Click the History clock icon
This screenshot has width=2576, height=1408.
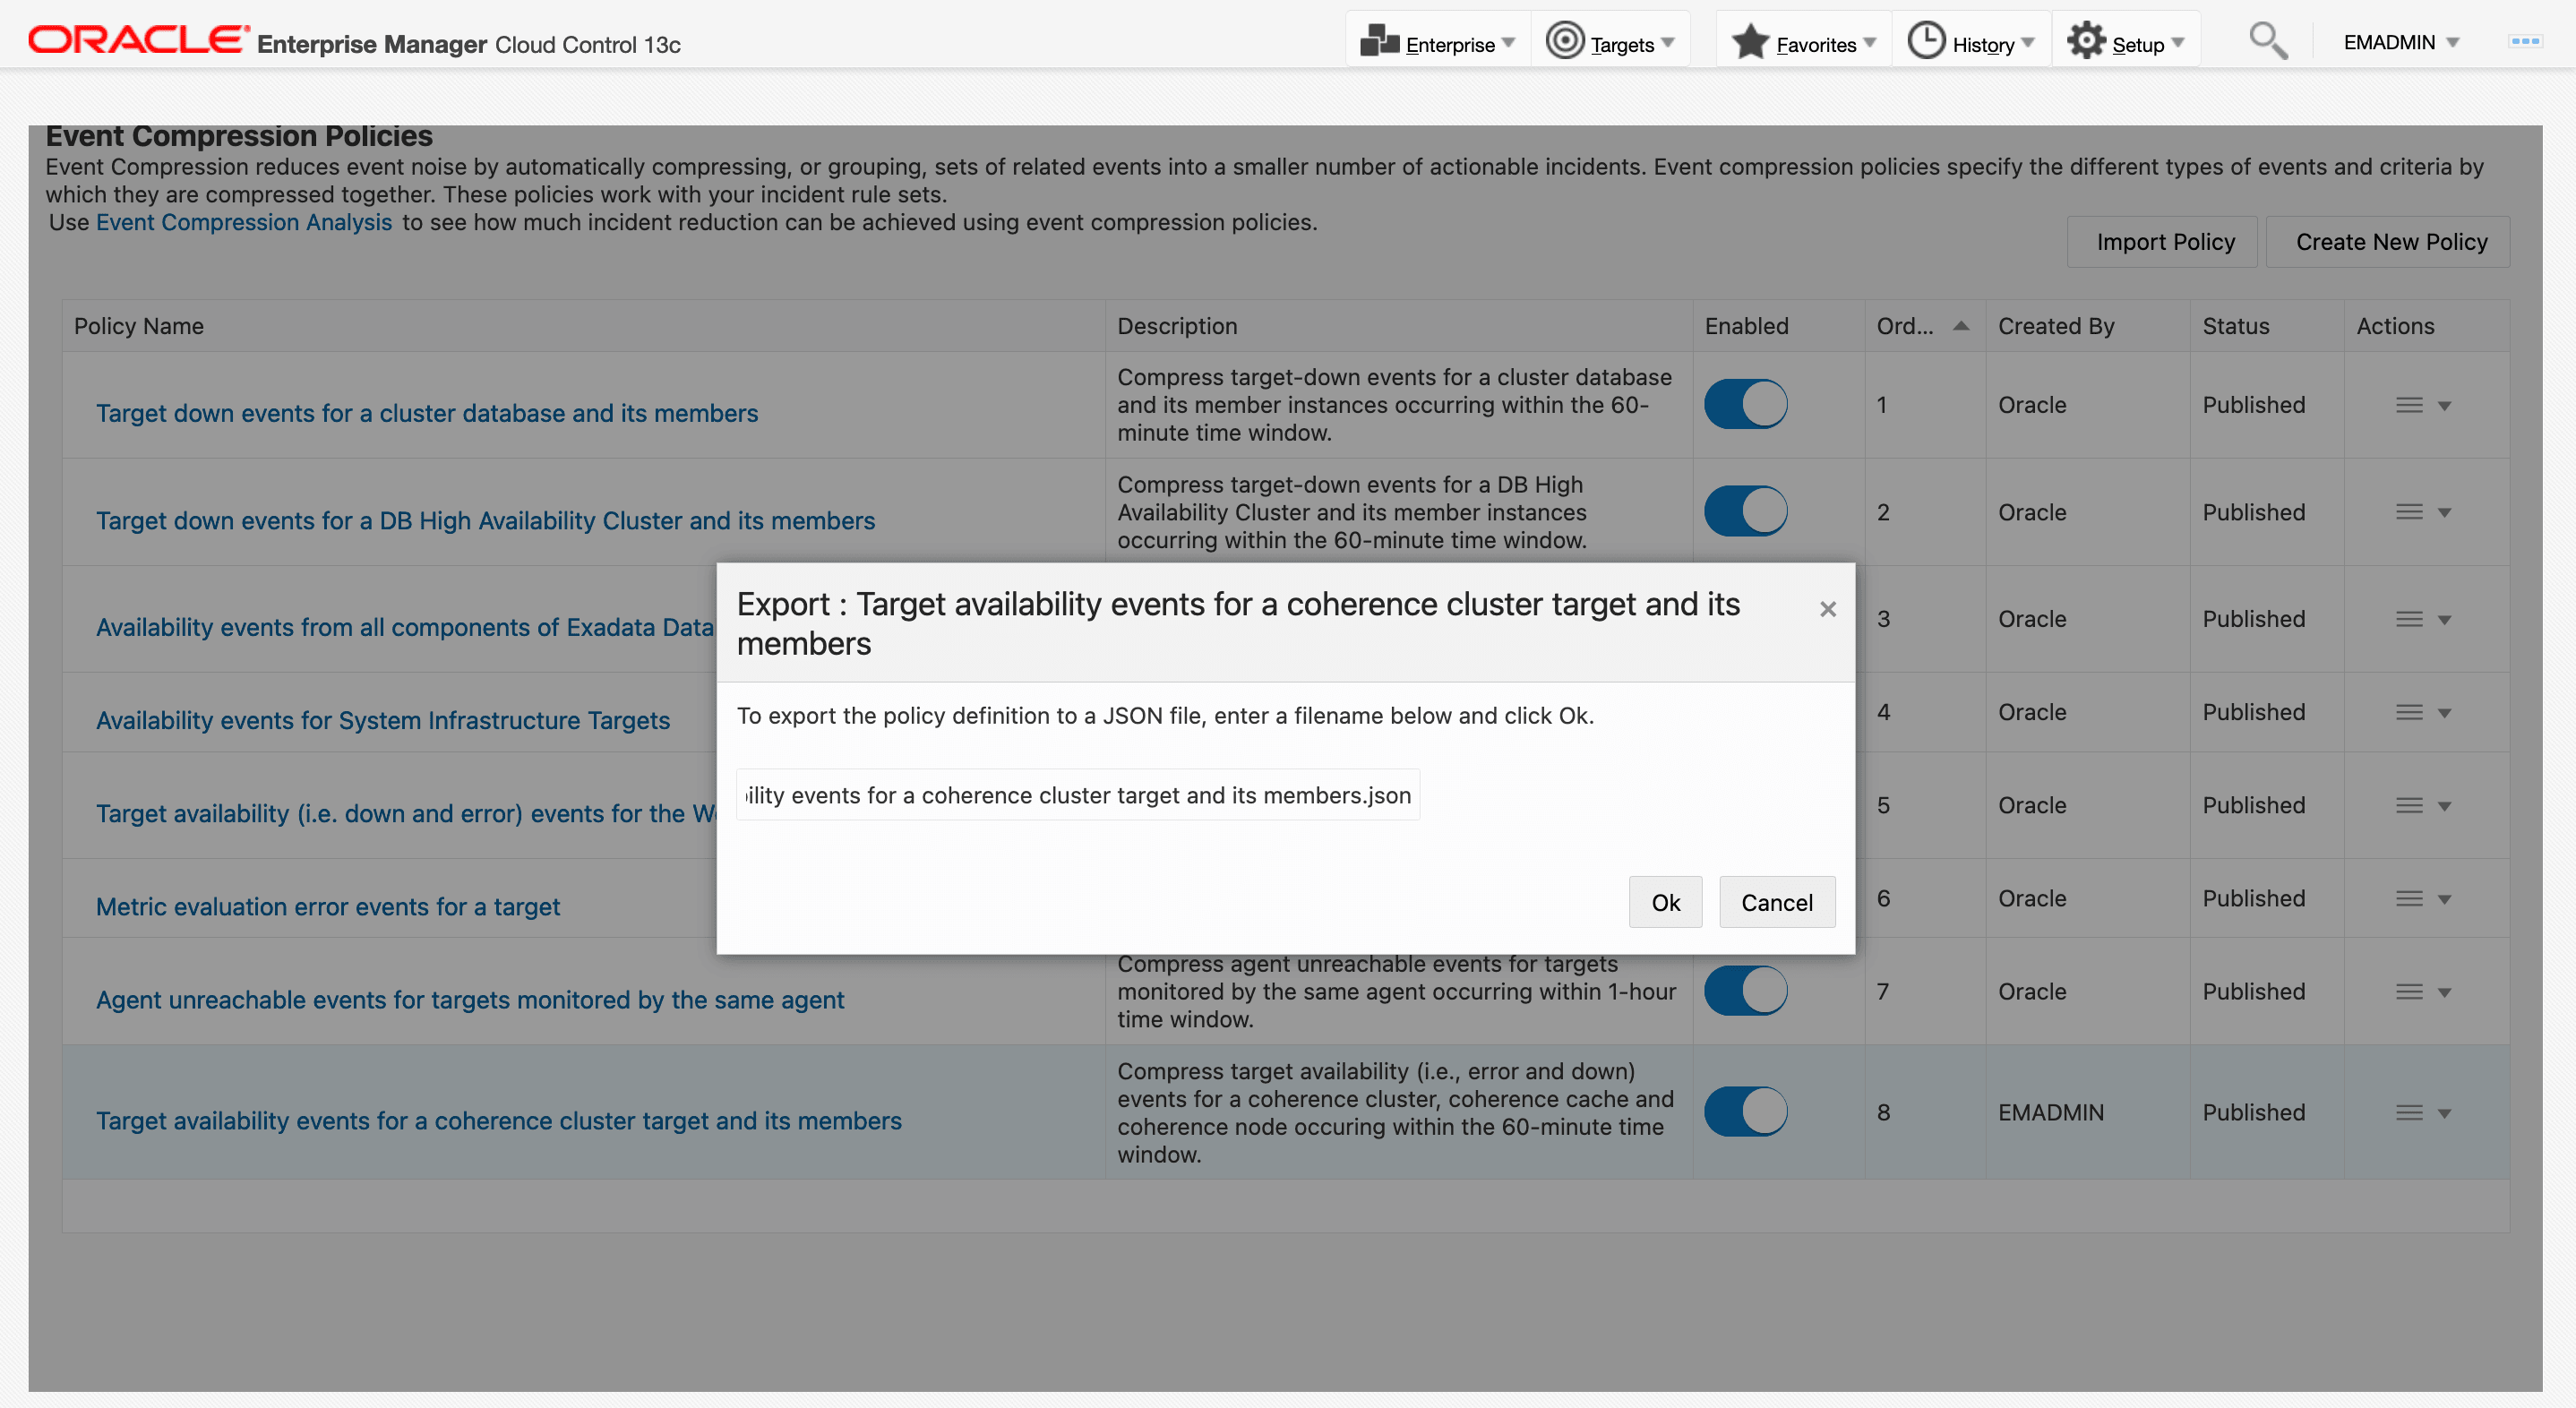tap(1926, 41)
